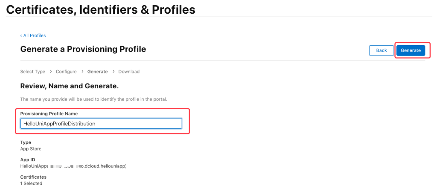Go back to All Profiles
The width and height of the screenshot is (438, 194).
[33, 35]
